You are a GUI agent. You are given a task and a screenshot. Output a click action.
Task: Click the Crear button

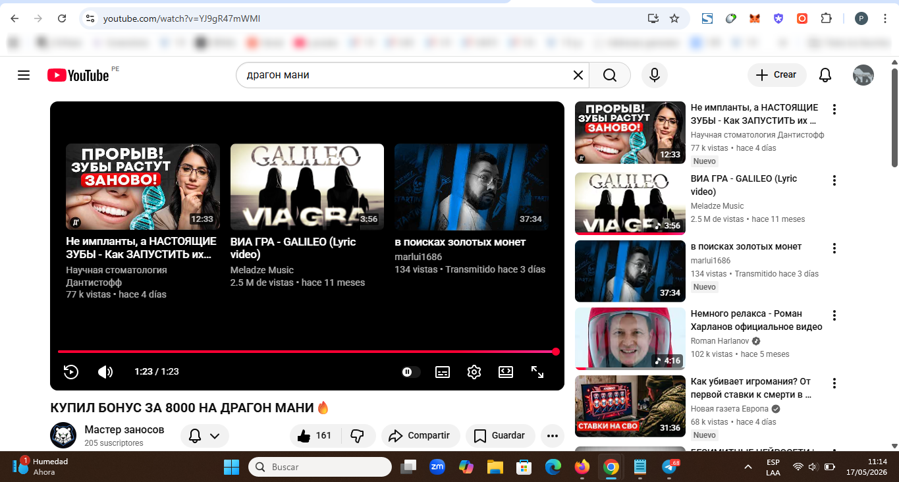[x=776, y=75]
